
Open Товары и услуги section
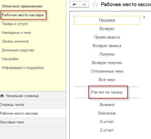coord(15,24)
